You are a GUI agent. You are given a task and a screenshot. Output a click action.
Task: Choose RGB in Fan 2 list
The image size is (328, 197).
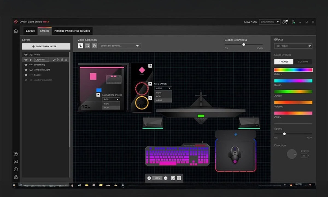(163, 97)
